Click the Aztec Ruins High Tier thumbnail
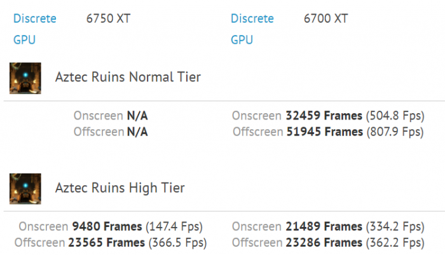445x255 pixels. point(26,188)
